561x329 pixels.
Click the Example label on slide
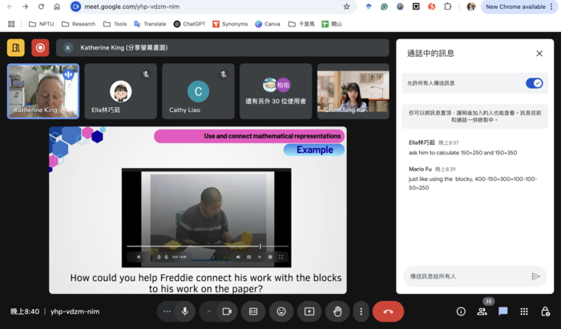point(314,150)
